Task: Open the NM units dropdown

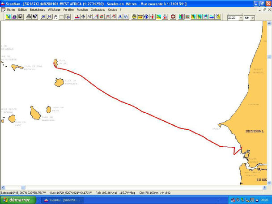Action: [x=253, y=18]
